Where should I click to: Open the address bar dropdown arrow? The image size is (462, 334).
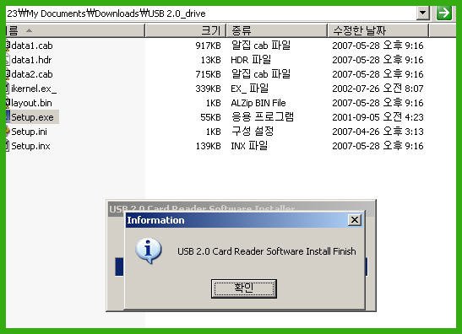(423, 13)
